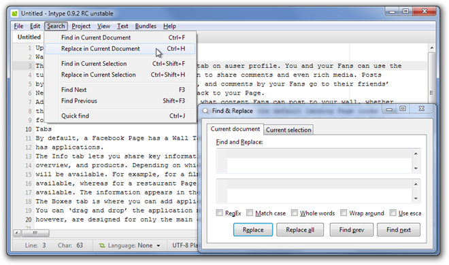This screenshot has width=449, height=265.
Task: Select Quick find menu entry
Action: 120,116
